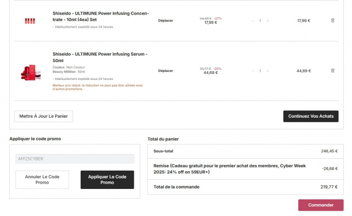
Task: Click Continuez Vos Achats button
Action: pyautogui.click(x=310, y=116)
